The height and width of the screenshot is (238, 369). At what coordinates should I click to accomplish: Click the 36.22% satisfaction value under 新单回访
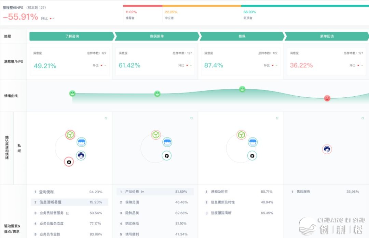[x=301, y=65]
